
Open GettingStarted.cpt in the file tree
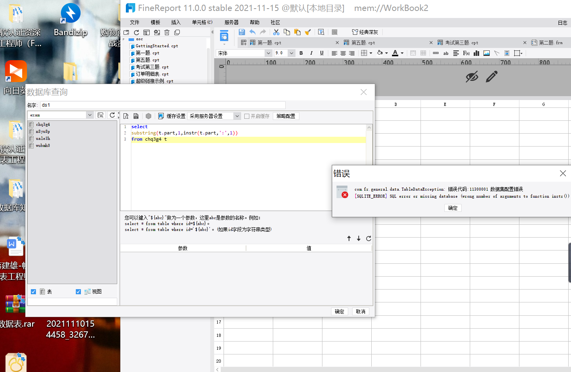156,46
